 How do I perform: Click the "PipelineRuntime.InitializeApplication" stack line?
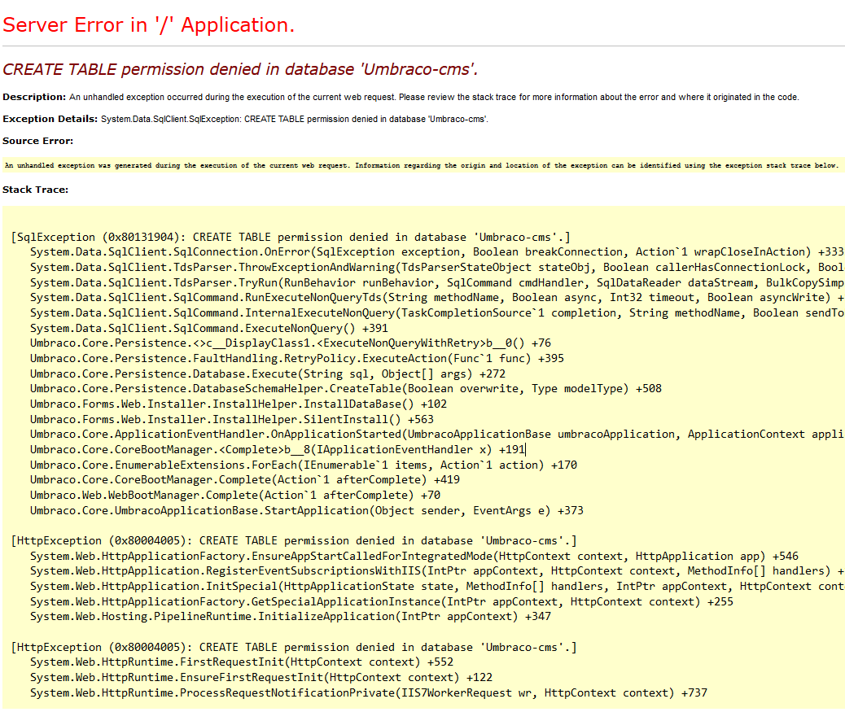[291, 617]
